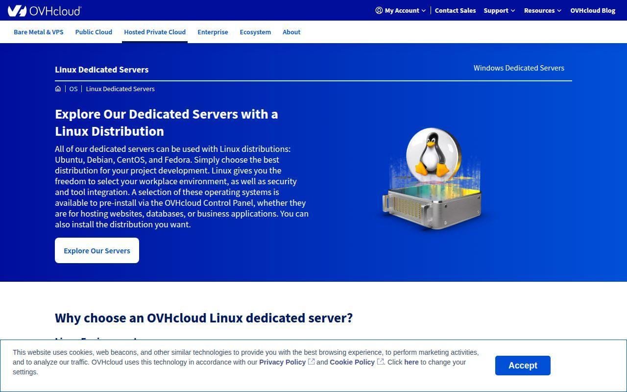Open the Privacy Policy link
The image size is (627, 392).
[x=283, y=362]
